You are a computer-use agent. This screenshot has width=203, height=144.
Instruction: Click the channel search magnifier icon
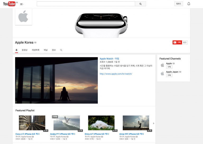click(x=61, y=50)
